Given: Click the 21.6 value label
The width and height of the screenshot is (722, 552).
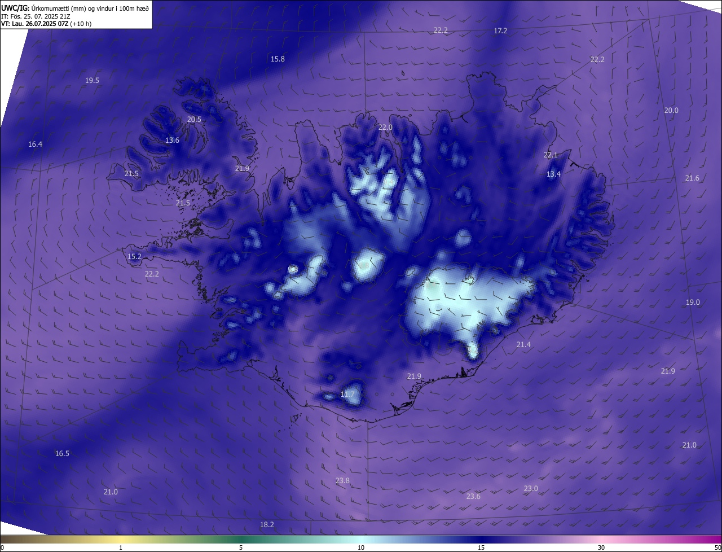Looking at the screenshot, I should [692, 178].
